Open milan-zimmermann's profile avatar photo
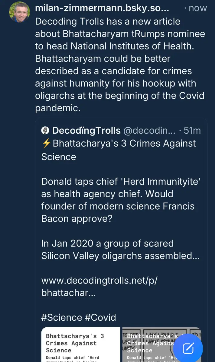215x362 pixels. [x=20, y=12]
